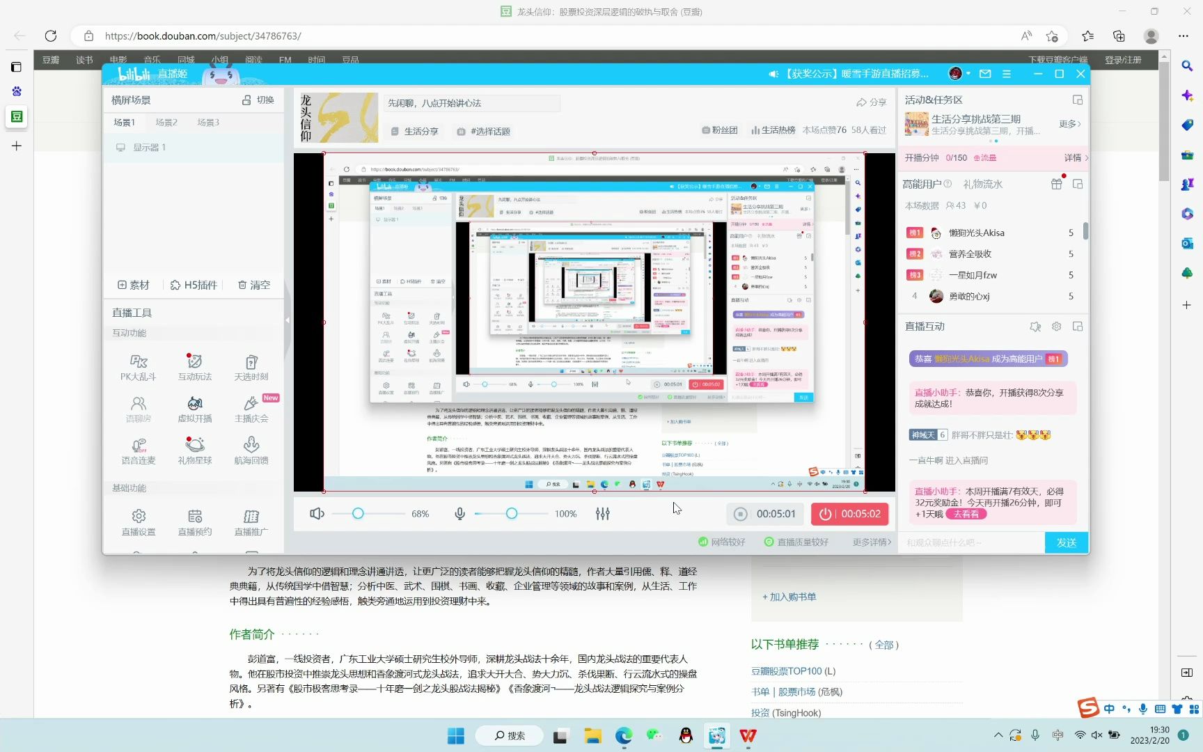The width and height of the screenshot is (1203, 752).
Task: Open 全部 recommended lists link
Action: (x=884, y=645)
